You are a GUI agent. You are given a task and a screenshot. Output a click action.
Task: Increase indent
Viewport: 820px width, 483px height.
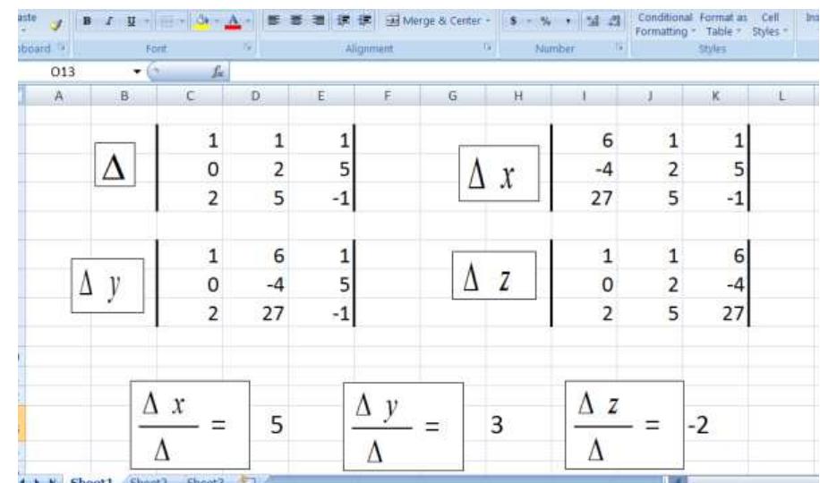365,21
